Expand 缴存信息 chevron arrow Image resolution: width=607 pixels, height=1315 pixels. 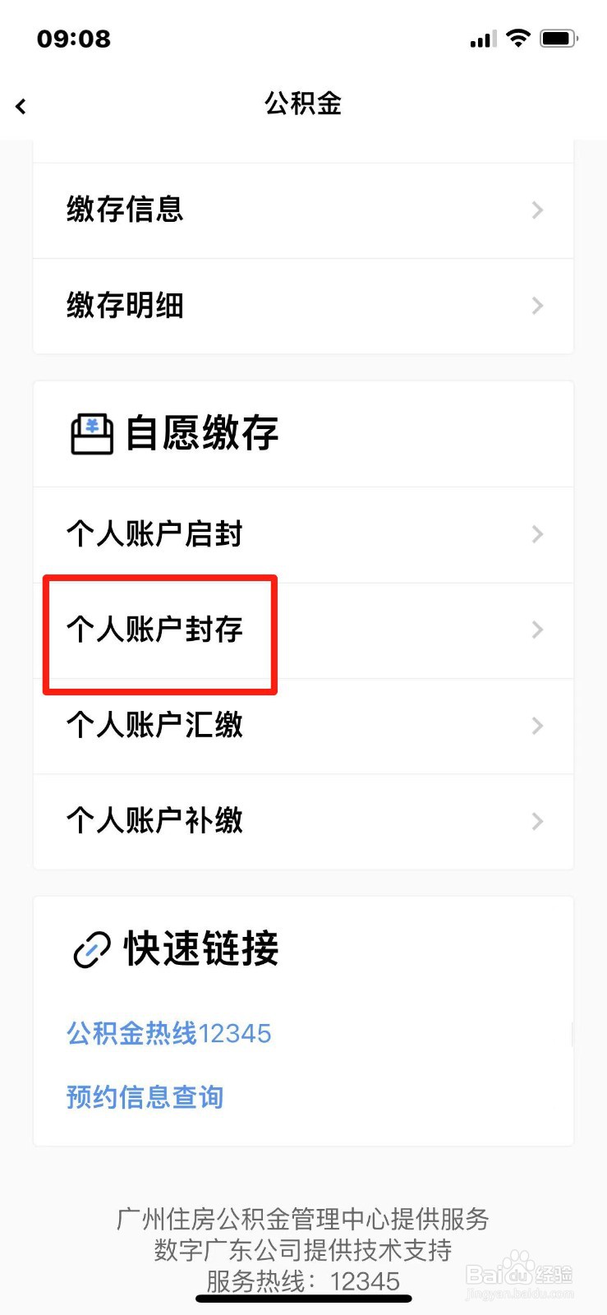tap(537, 210)
